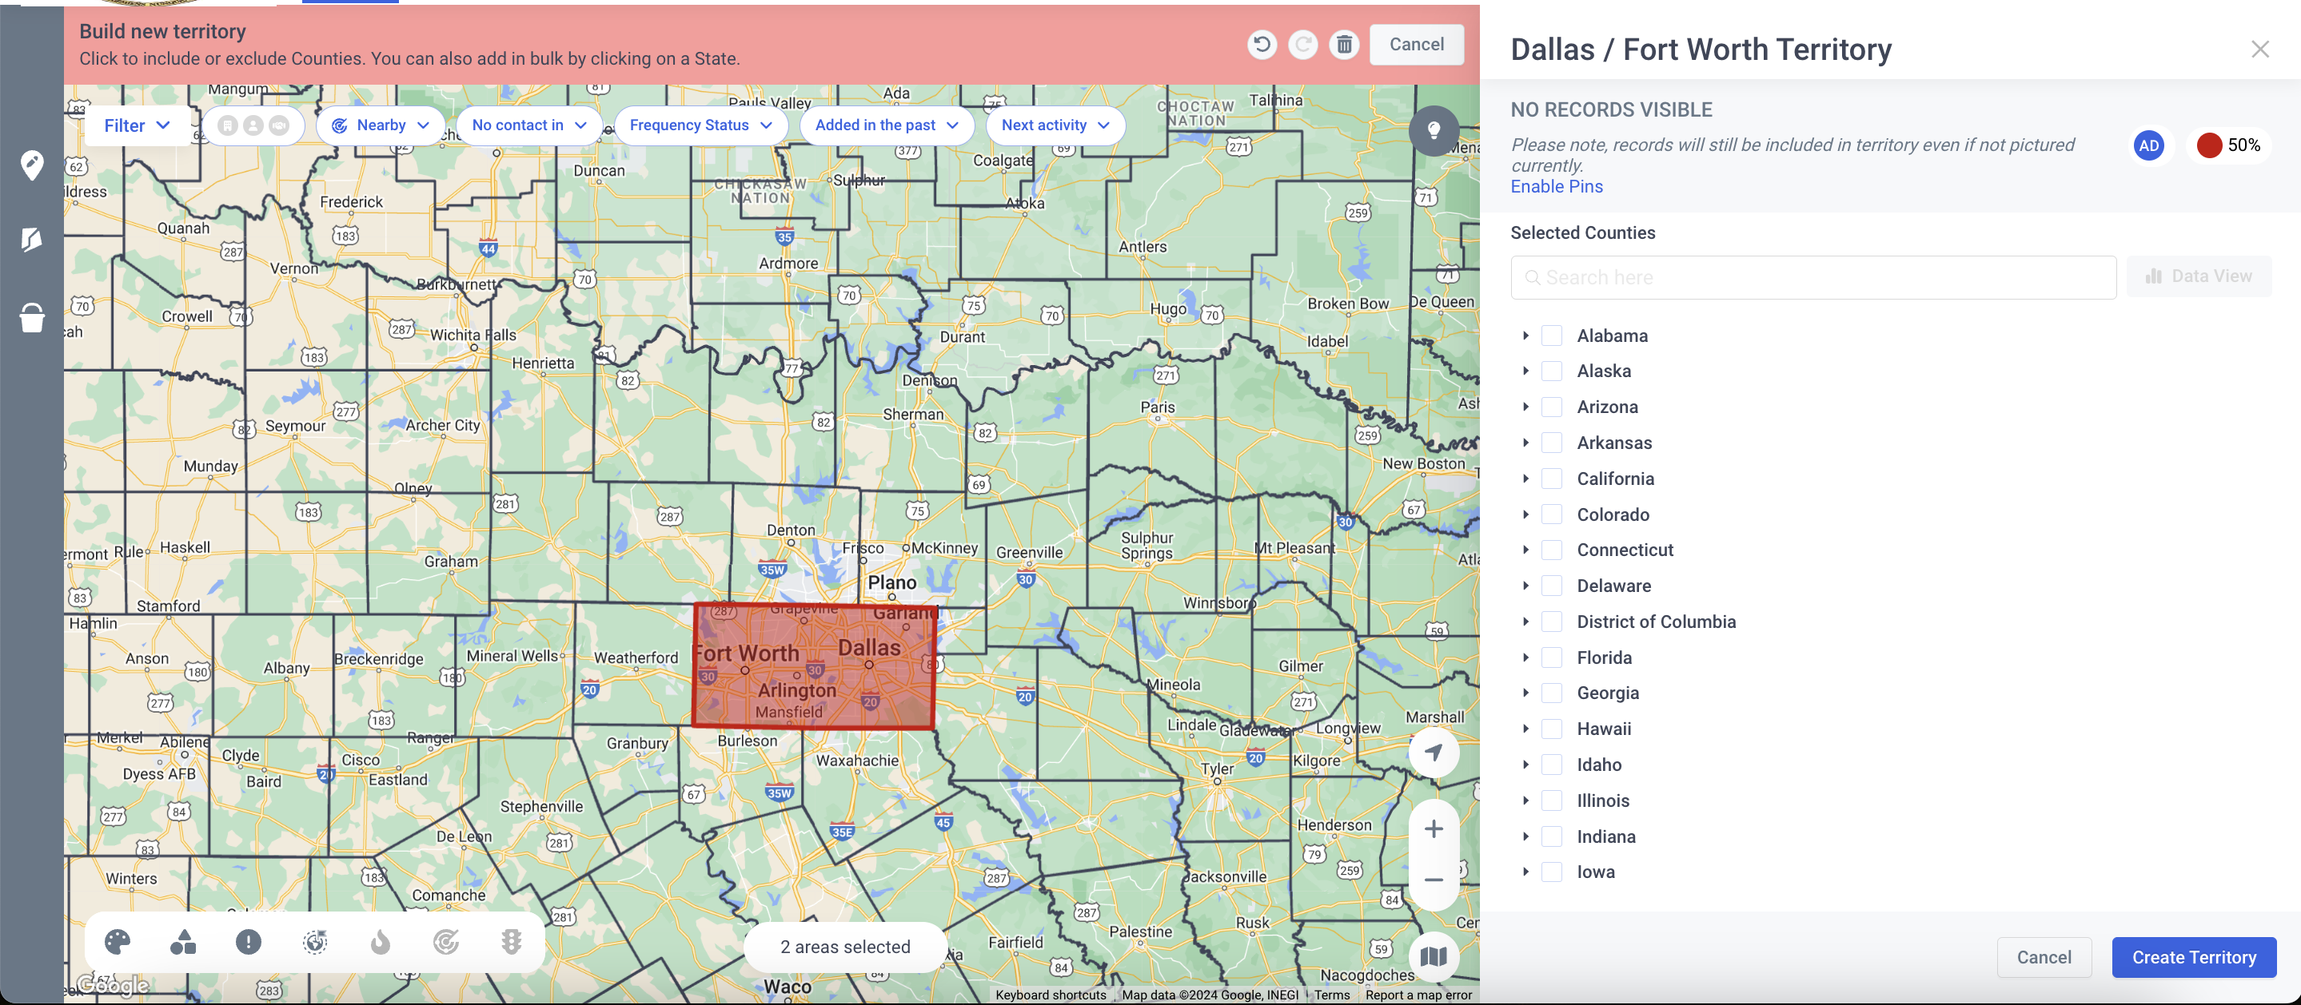The width and height of the screenshot is (2301, 1005).
Task: Toggle people records person icon
Action: [x=253, y=126]
